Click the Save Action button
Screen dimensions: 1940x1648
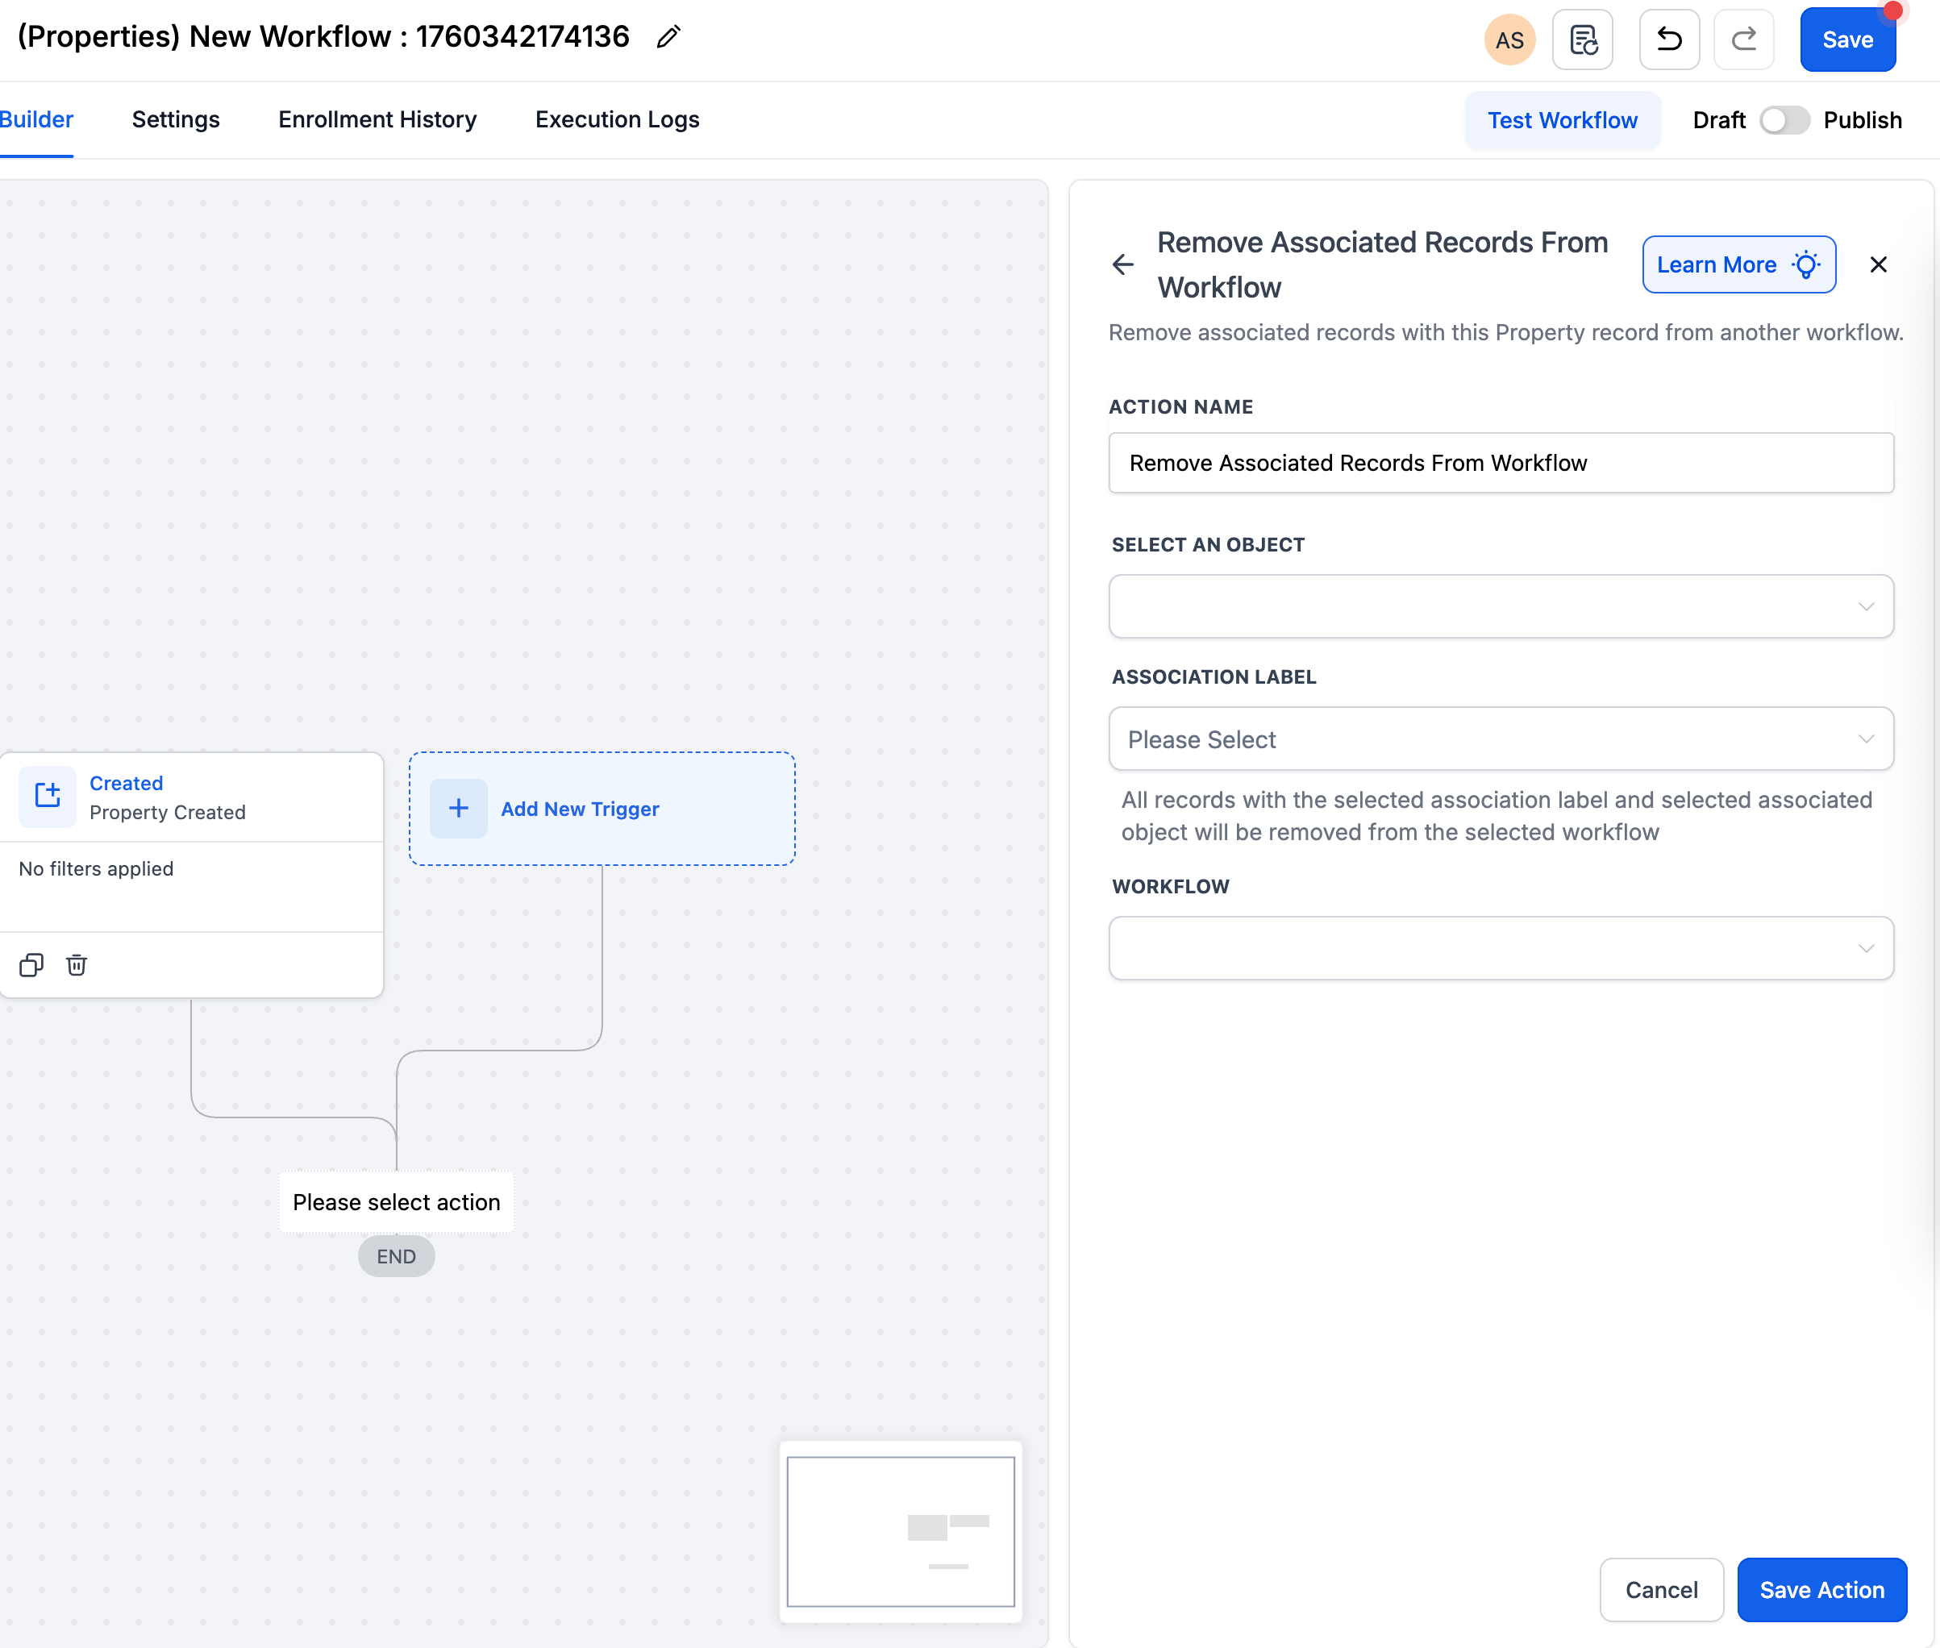pyautogui.click(x=1821, y=1589)
